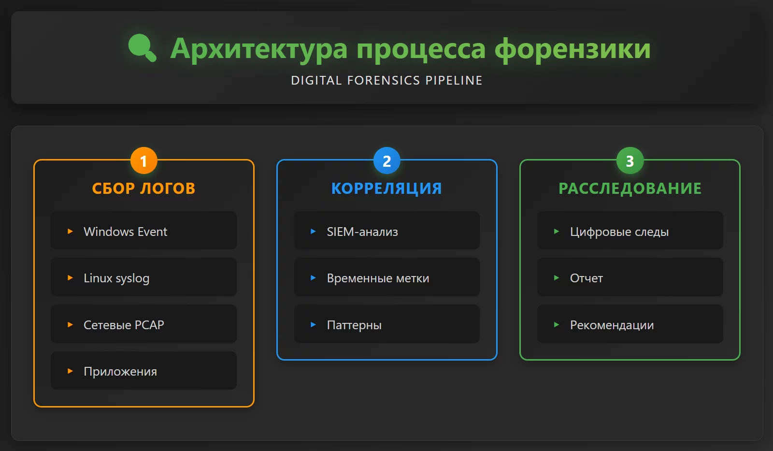Click the arrow bullet beside Цифровые следы

(x=557, y=232)
